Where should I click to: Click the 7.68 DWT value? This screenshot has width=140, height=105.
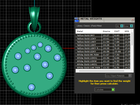(x=117, y=42)
